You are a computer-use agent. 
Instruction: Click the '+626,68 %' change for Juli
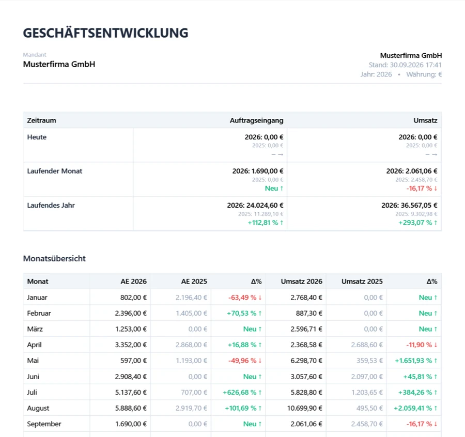tap(240, 392)
